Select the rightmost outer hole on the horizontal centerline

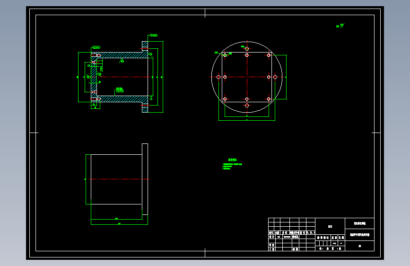(275, 77)
